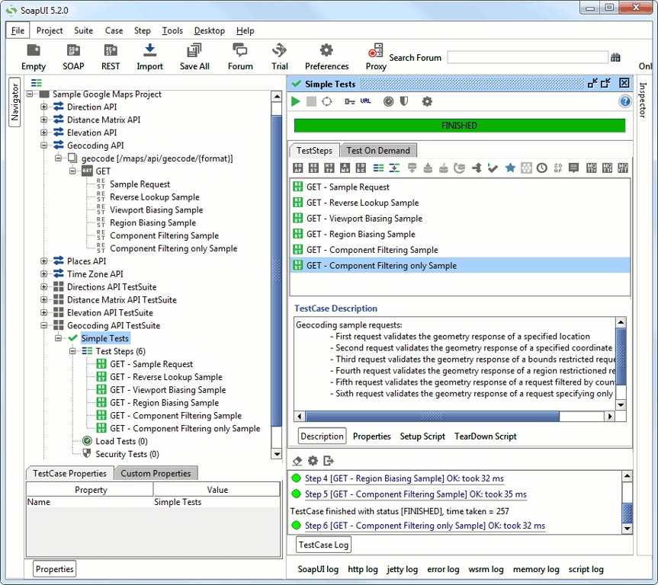
Task: Open the TearDown Script tab
Action: pyautogui.click(x=486, y=436)
